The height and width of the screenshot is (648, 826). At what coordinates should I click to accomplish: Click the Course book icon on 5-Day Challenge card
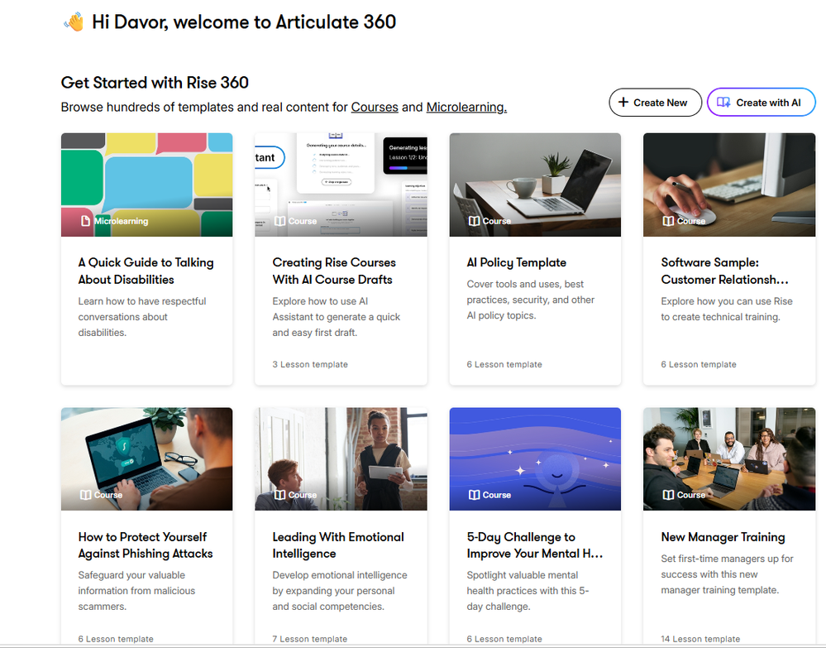coord(474,495)
